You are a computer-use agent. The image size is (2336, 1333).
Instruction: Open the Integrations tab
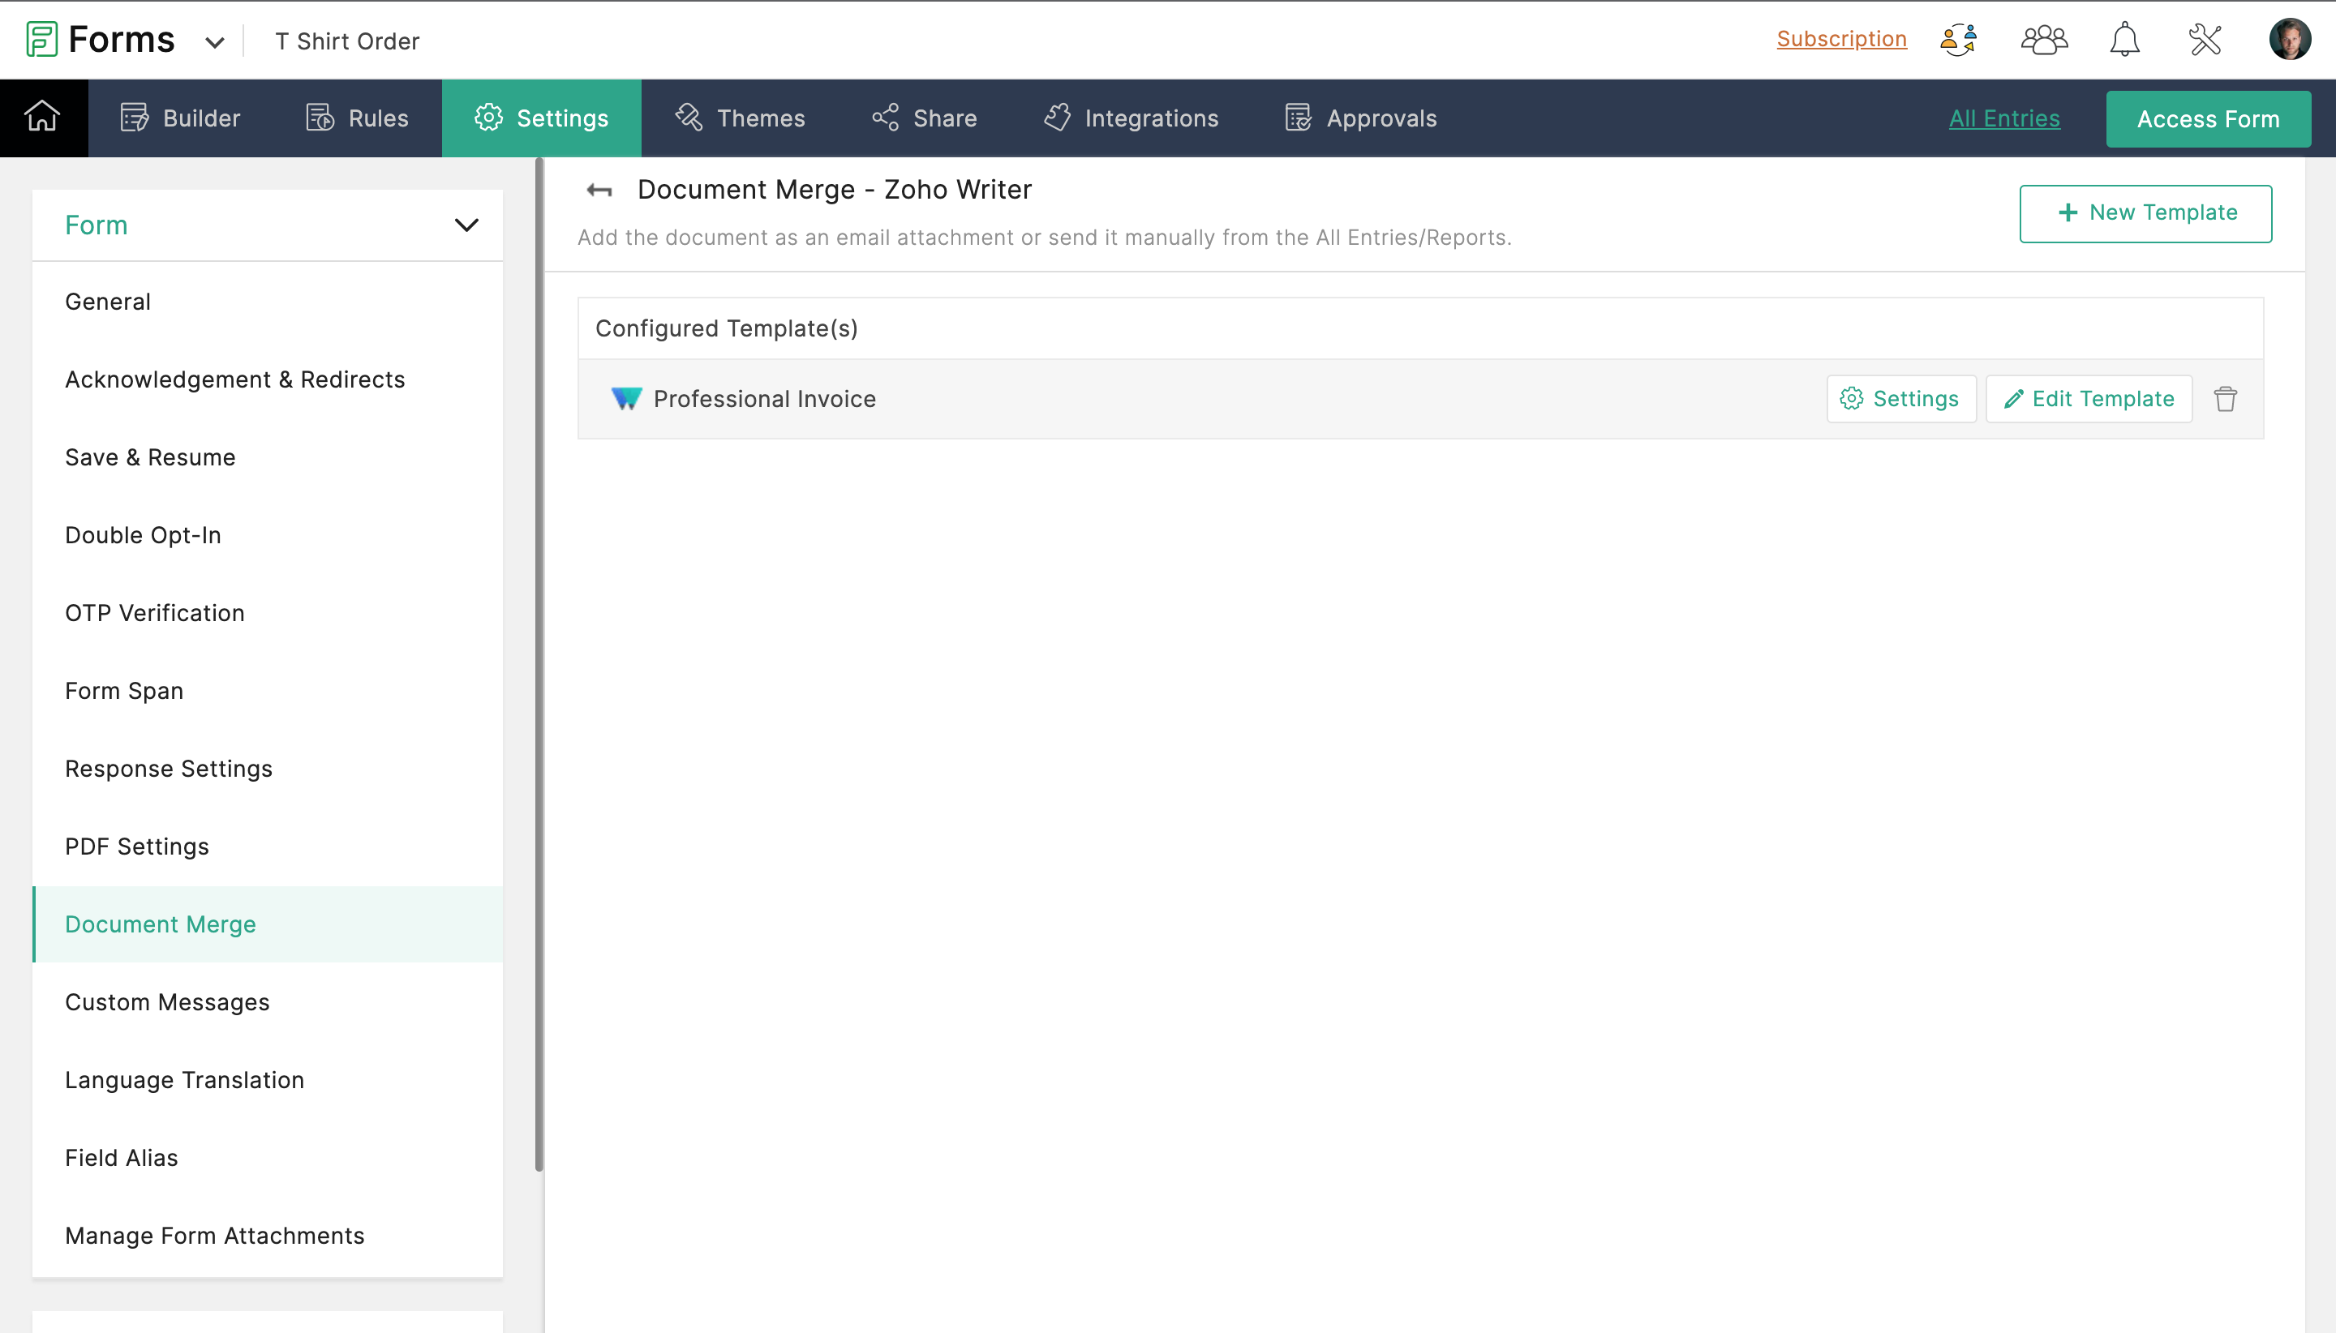[x=1131, y=118]
